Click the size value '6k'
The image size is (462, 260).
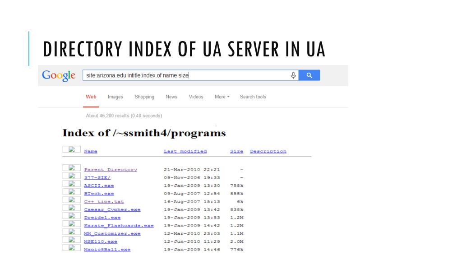pos(240,202)
